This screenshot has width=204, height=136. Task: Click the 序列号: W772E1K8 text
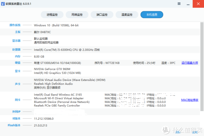tap(107, 63)
